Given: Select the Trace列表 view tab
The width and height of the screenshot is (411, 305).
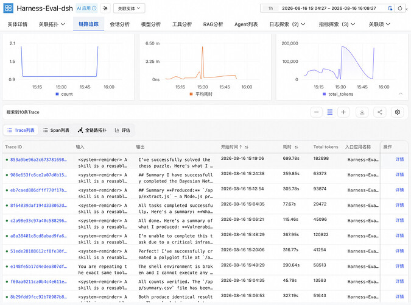Looking at the screenshot, I should coord(21,131).
